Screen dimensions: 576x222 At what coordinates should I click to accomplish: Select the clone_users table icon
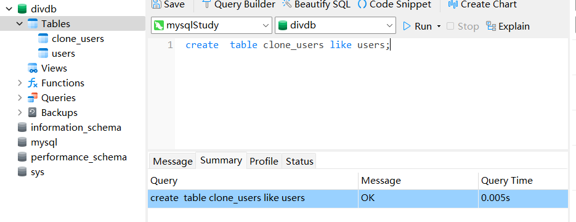(x=43, y=39)
